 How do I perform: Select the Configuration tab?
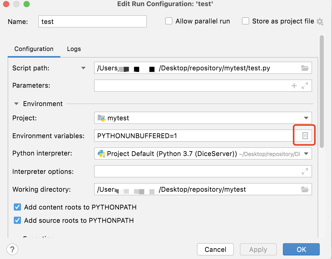34,49
